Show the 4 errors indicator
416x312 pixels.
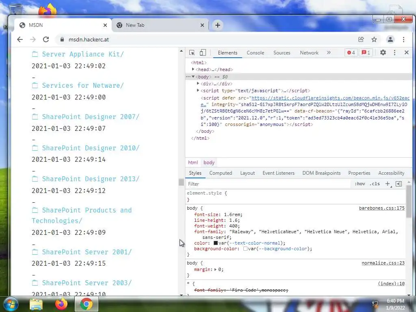(x=351, y=52)
